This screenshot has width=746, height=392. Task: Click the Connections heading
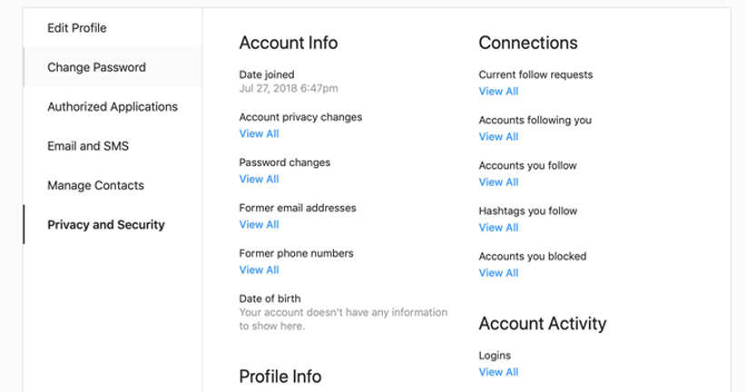coord(527,43)
